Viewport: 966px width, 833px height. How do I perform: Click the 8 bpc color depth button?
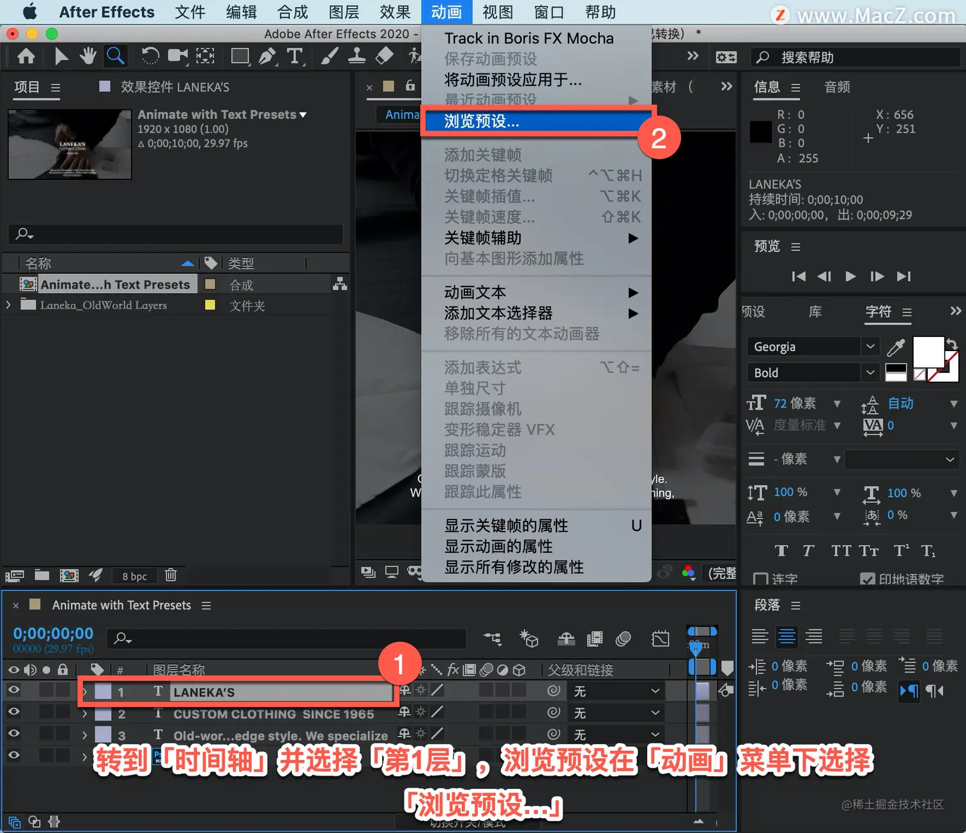point(134,576)
